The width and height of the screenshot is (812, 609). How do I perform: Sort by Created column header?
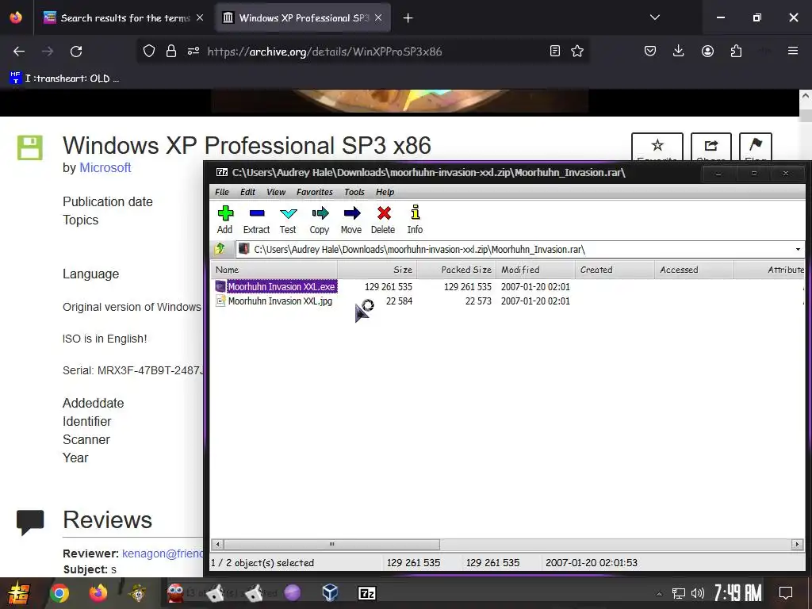pyautogui.click(x=615, y=270)
